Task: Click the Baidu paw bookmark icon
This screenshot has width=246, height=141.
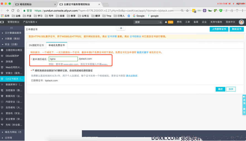Action: tap(129, 16)
